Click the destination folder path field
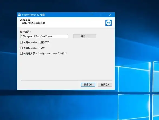Image resolution: width=159 pixels, height=120 pixels. pos(44,36)
